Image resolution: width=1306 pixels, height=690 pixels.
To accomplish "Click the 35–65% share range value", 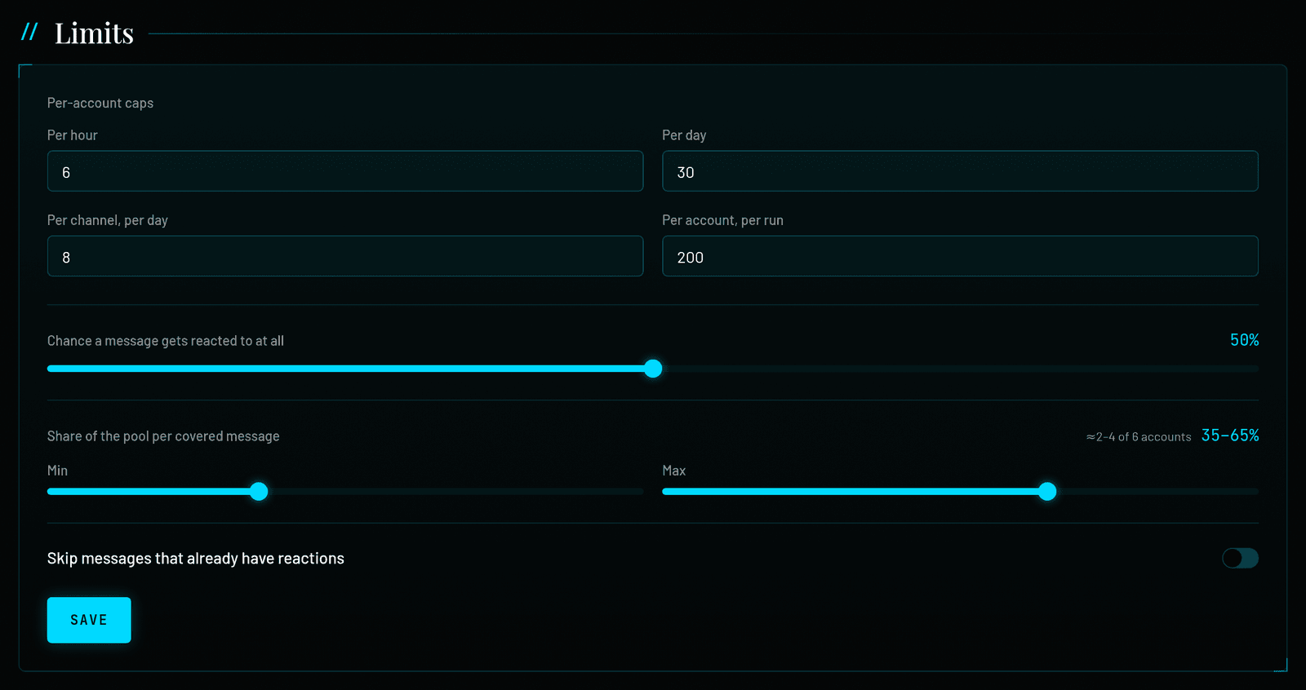I will pos(1230,436).
